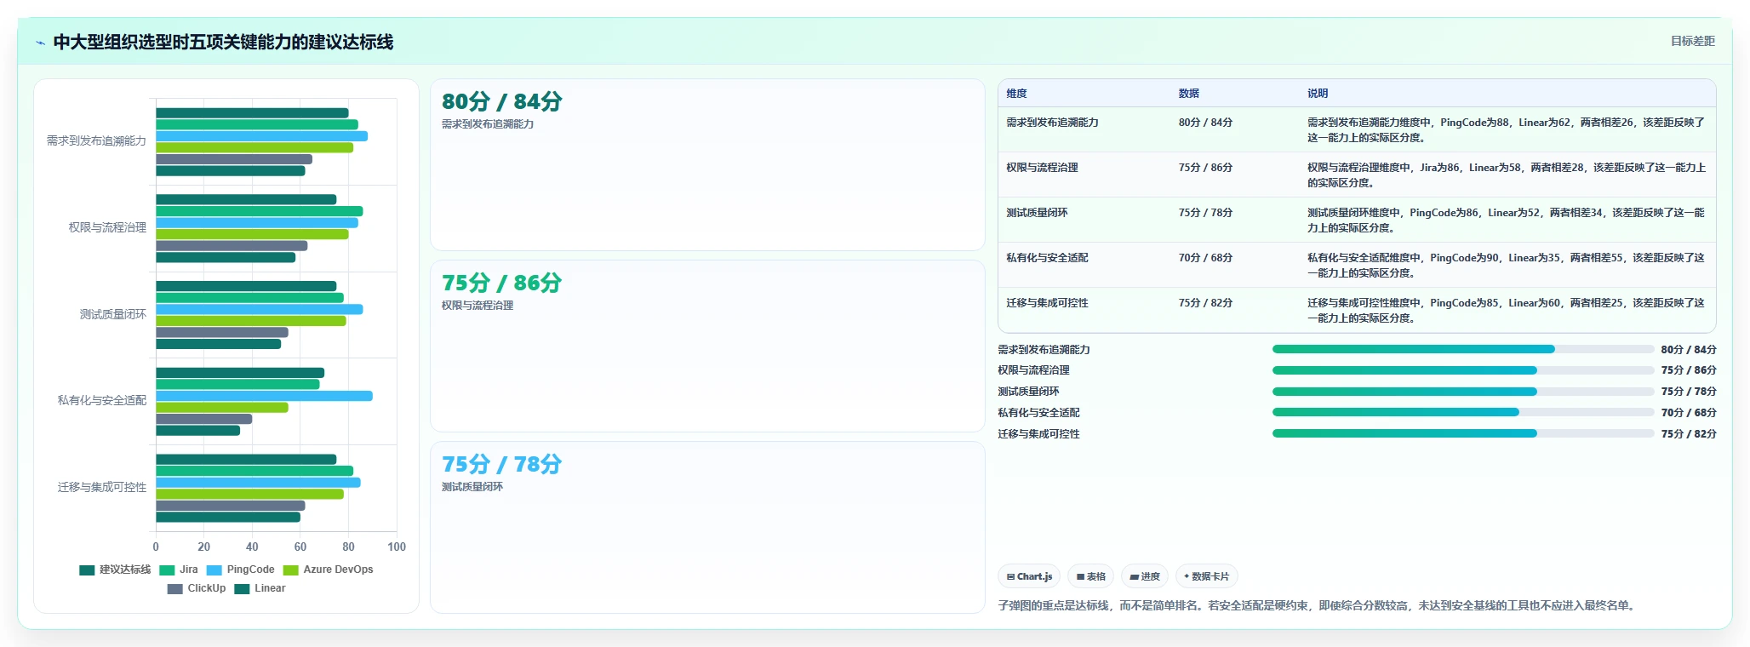Click the chart's 测试质量闭环 axis label
Viewport: 1750px width, 647px height.
(113, 314)
